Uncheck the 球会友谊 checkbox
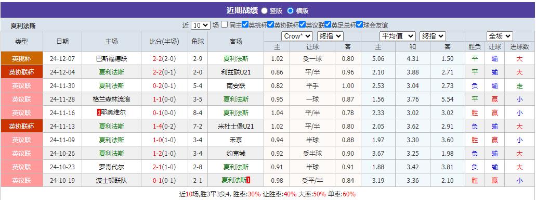 [359, 24]
